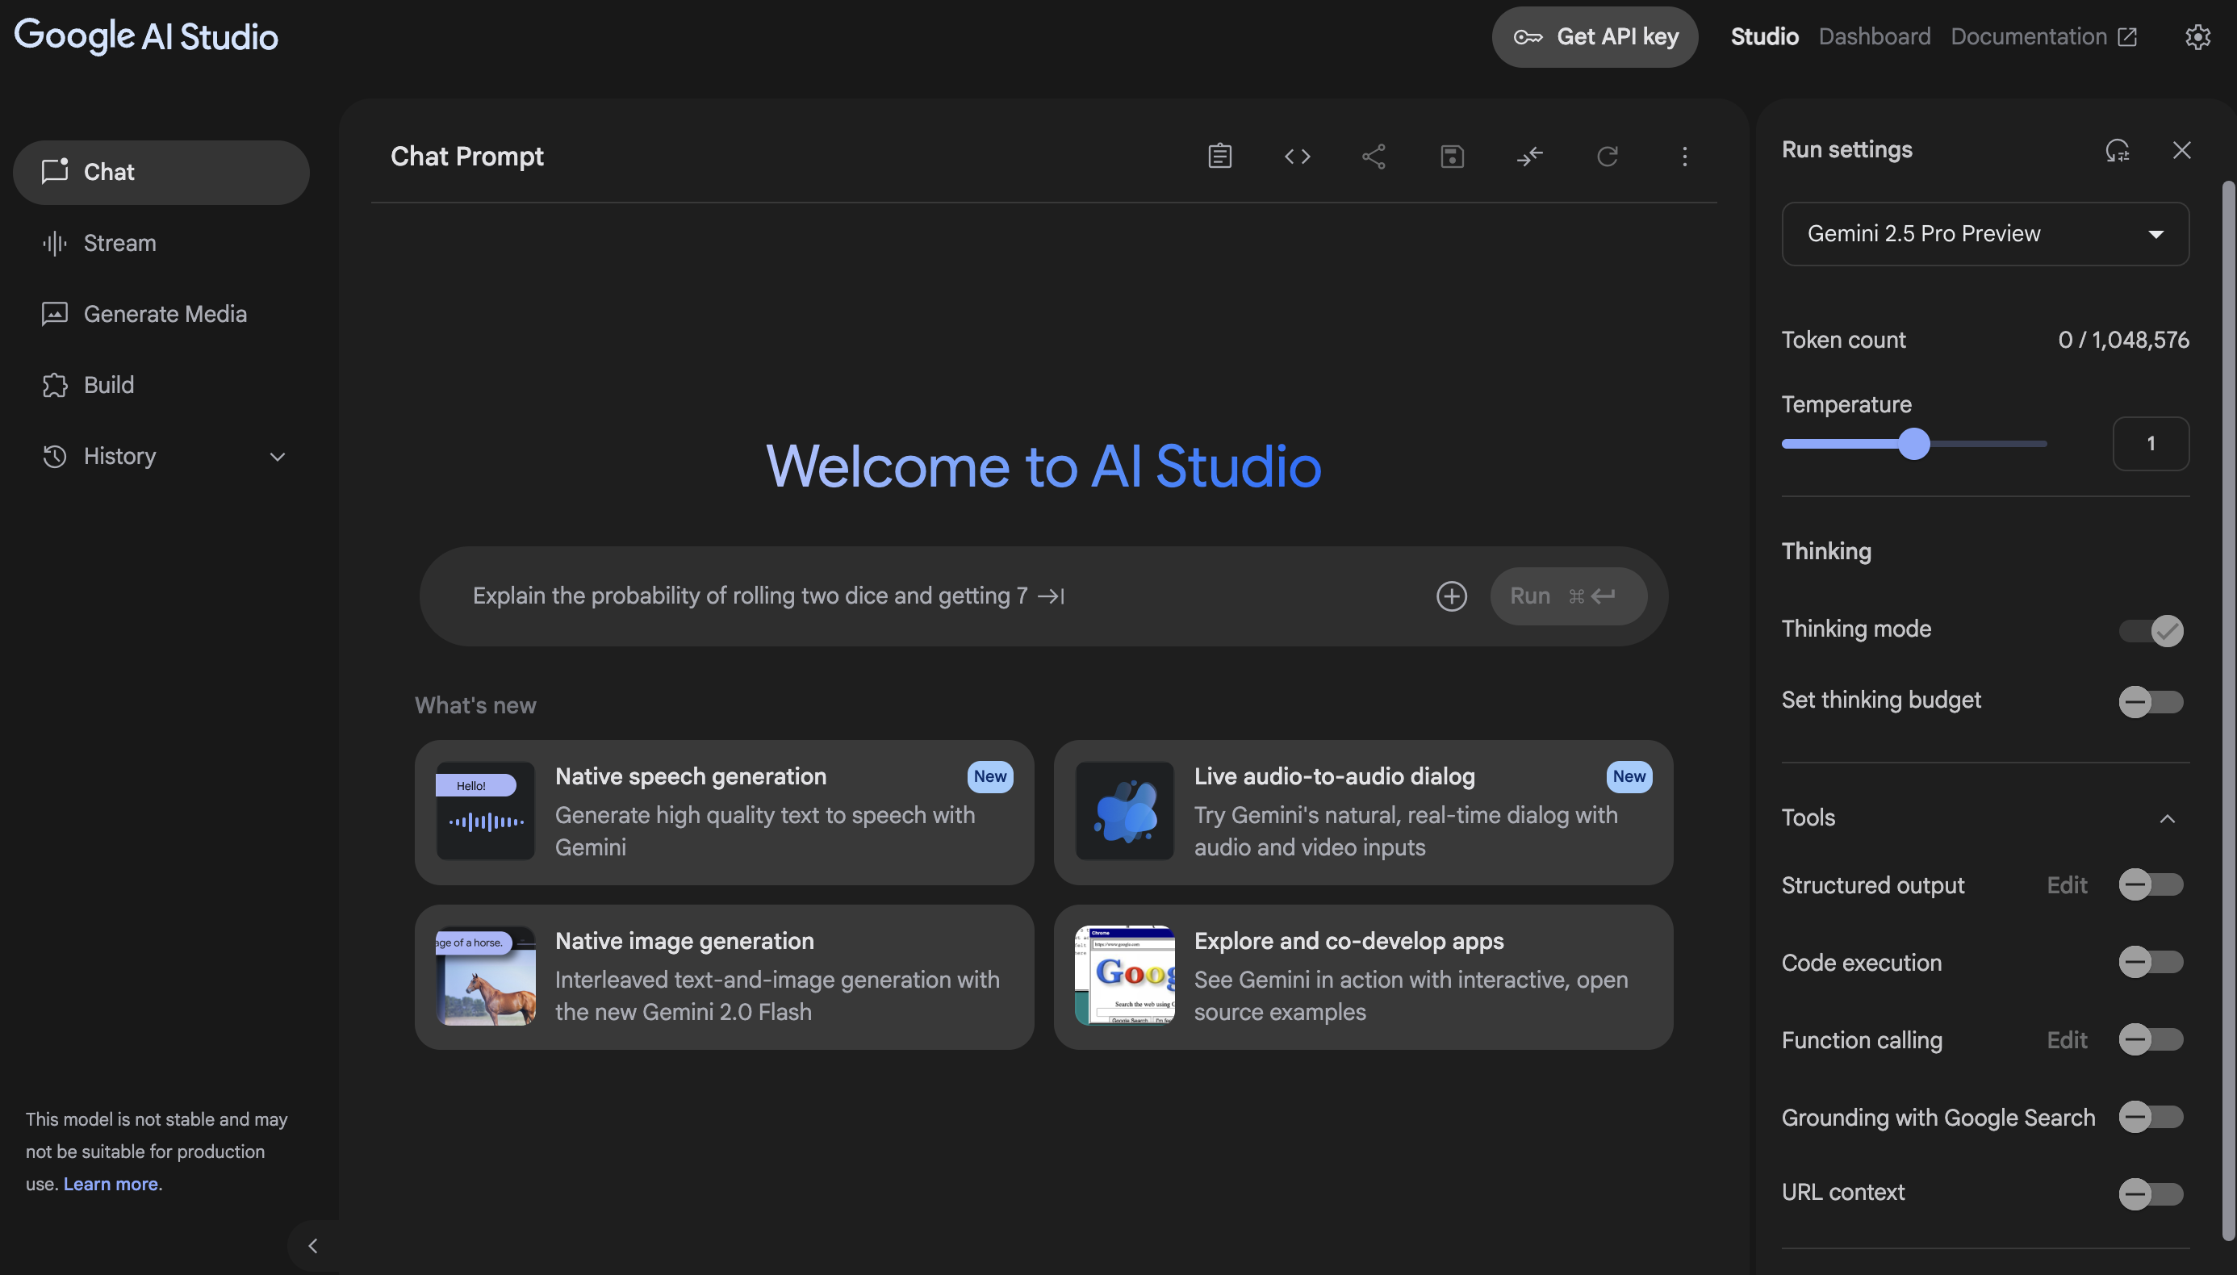The image size is (2237, 1275).
Task: Click the Temperature slider handle
Action: click(1914, 444)
